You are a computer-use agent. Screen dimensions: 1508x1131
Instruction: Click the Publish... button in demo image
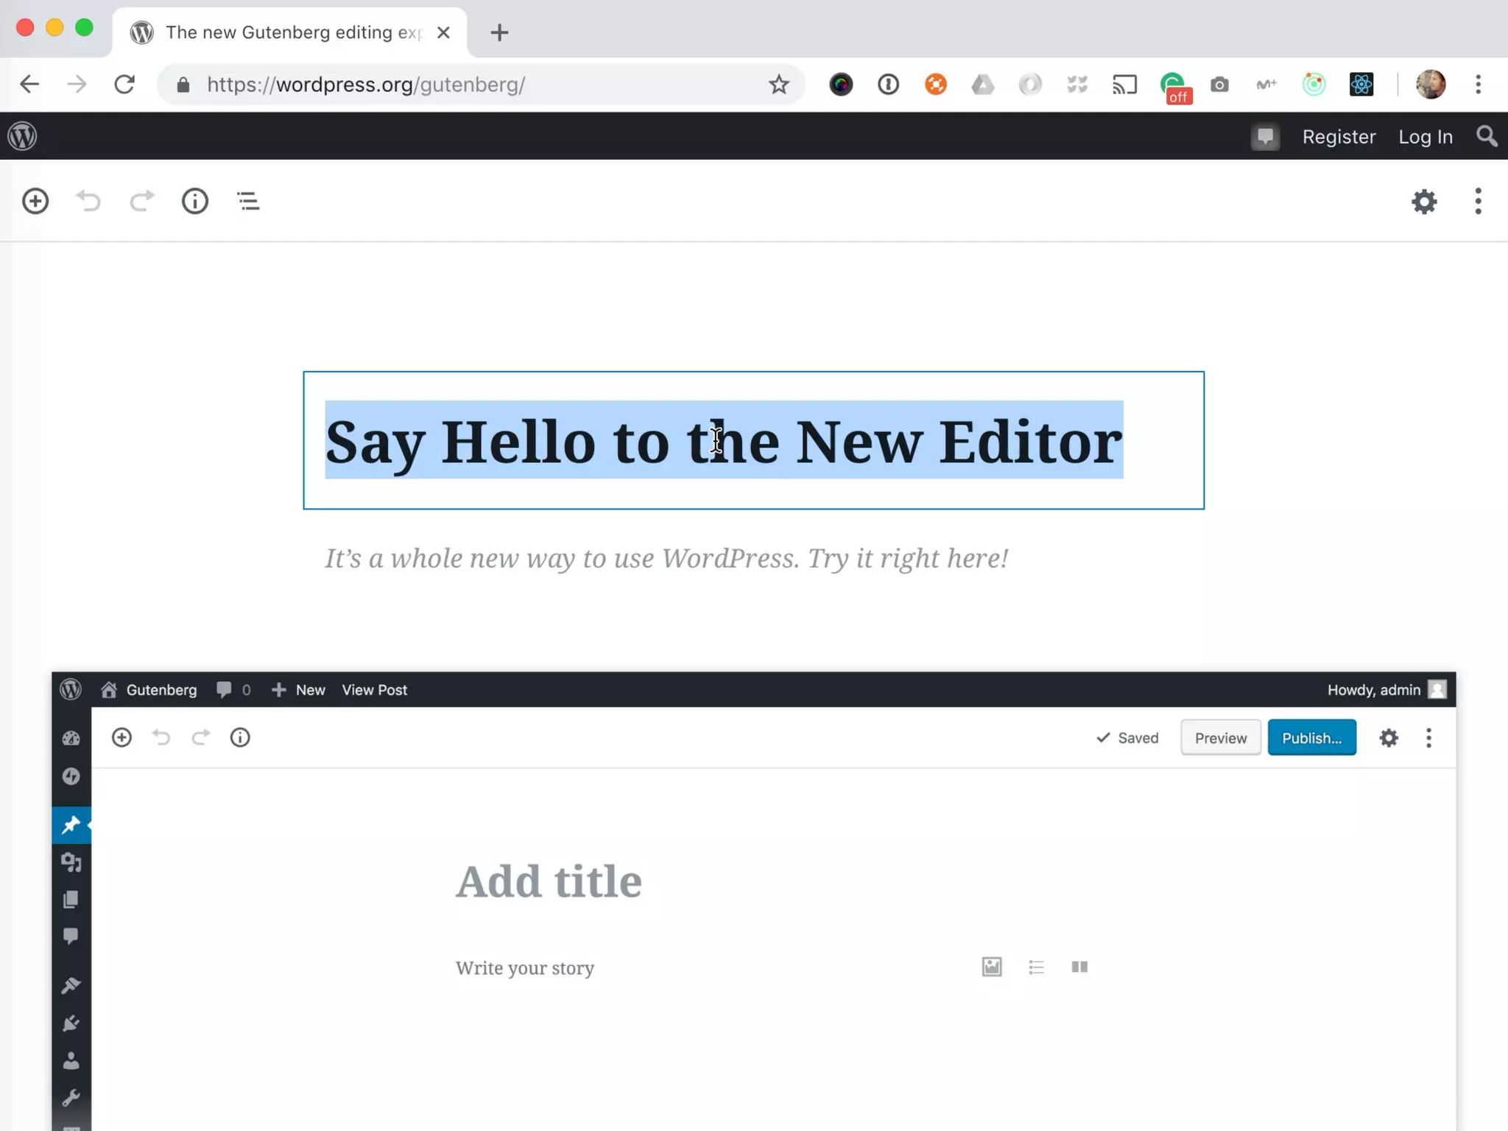[1311, 738]
